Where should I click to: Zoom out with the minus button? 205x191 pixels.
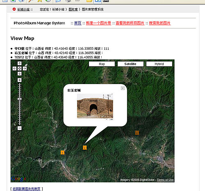(x=20, y=128)
